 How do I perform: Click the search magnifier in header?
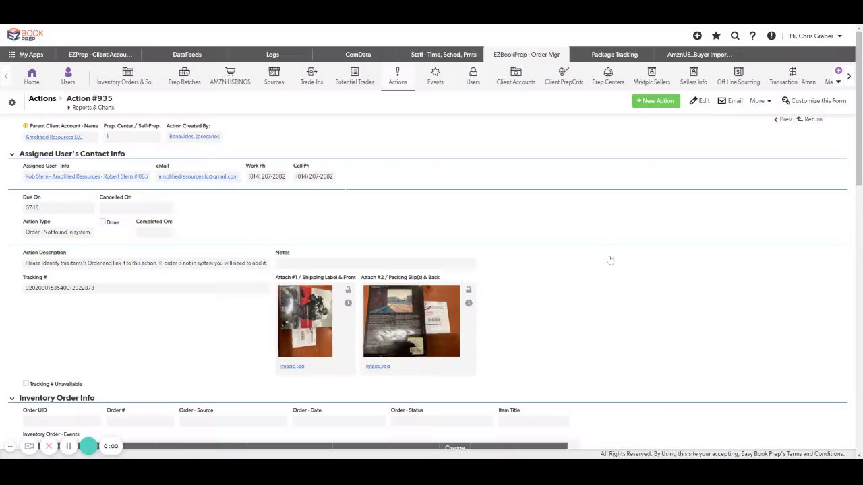point(735,36)
